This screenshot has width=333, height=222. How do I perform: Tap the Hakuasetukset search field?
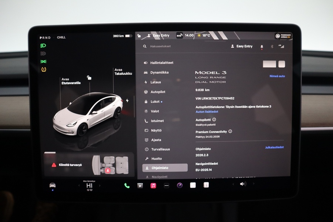(x=160, y=46)
